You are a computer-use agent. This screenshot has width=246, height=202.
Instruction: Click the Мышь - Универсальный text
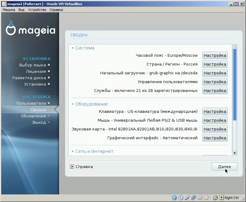(147, 120)
